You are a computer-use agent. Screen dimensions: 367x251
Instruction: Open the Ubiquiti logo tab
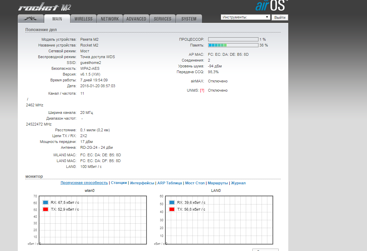point(31,19)
